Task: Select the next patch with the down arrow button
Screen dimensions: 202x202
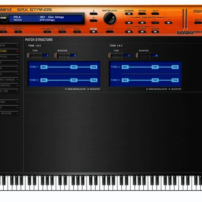Action: coord(93,20)
